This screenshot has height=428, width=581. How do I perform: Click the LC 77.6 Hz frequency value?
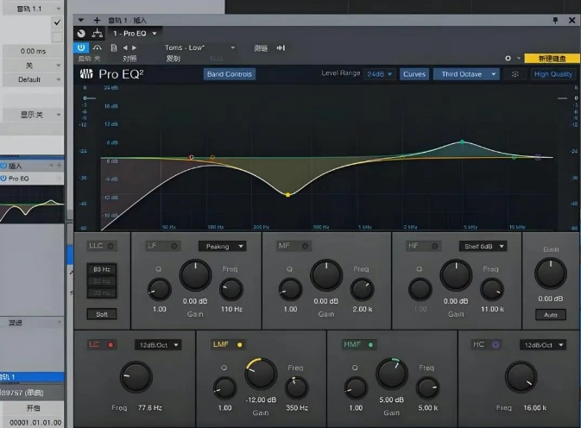pyautogui.click(x=149, y=407)
